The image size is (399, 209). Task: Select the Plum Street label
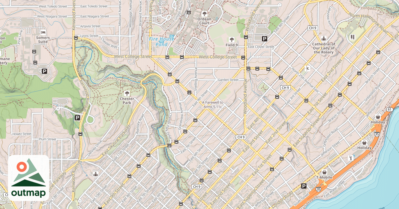[x=47, y=139]
